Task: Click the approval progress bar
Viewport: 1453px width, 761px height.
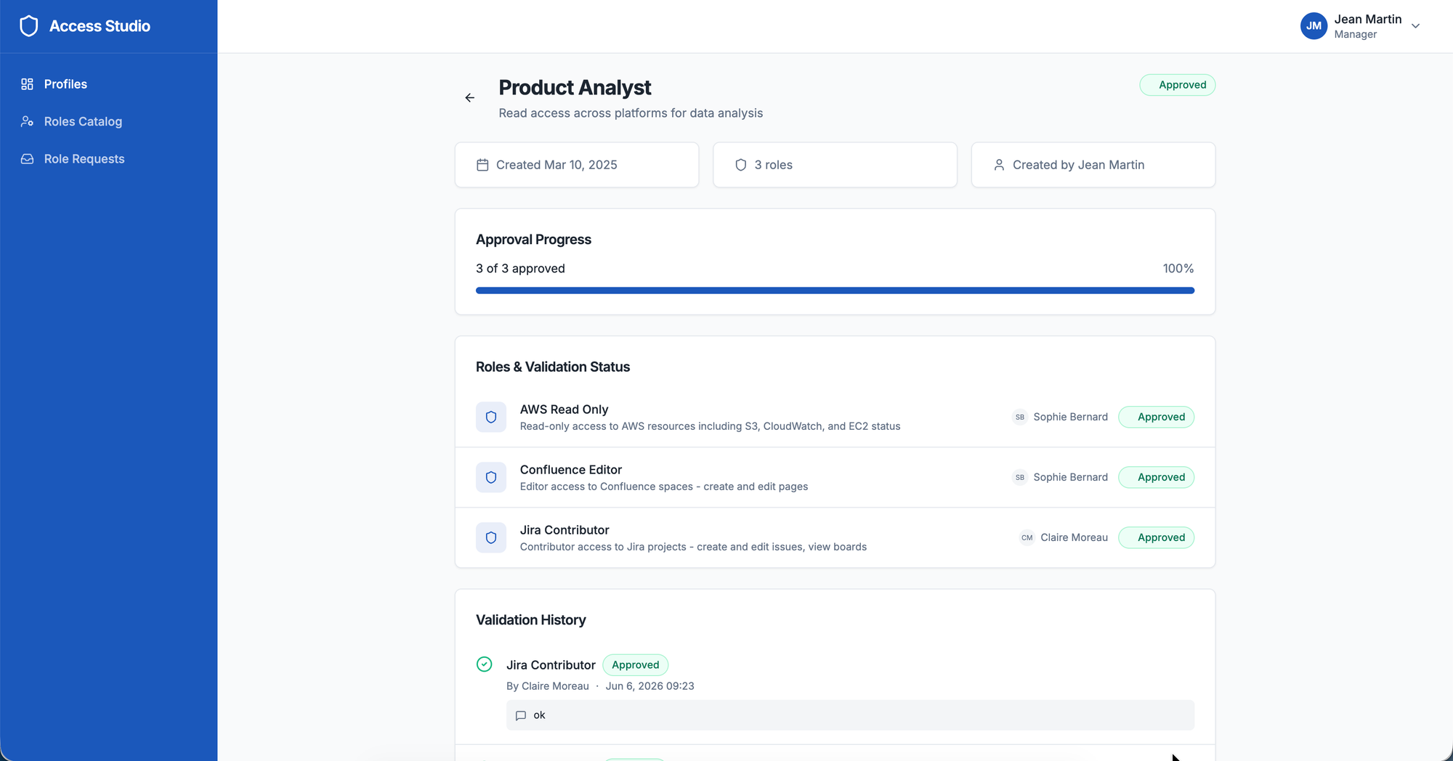Action: pos(835,290)
